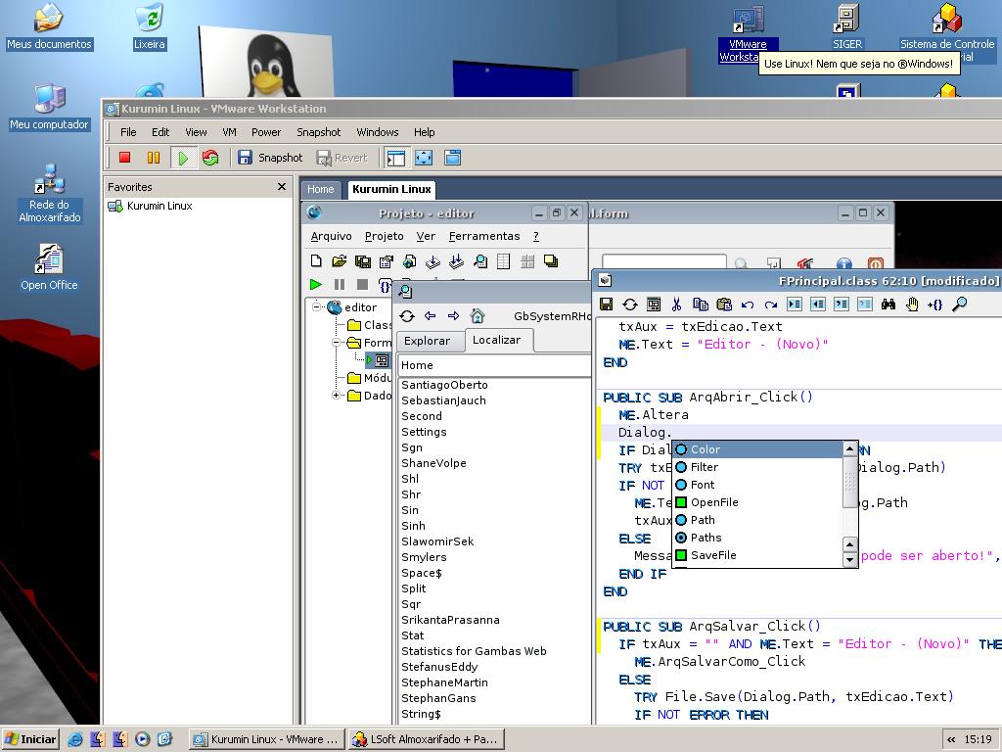Click the green run project arrow in Gambas
The height and width of the screenshot is (752, 1002).
315,284
